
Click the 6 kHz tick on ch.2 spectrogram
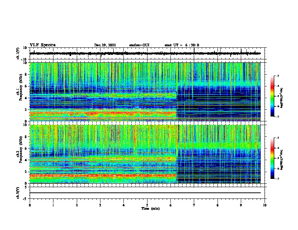pyautogui.click(x=26, y=148)
